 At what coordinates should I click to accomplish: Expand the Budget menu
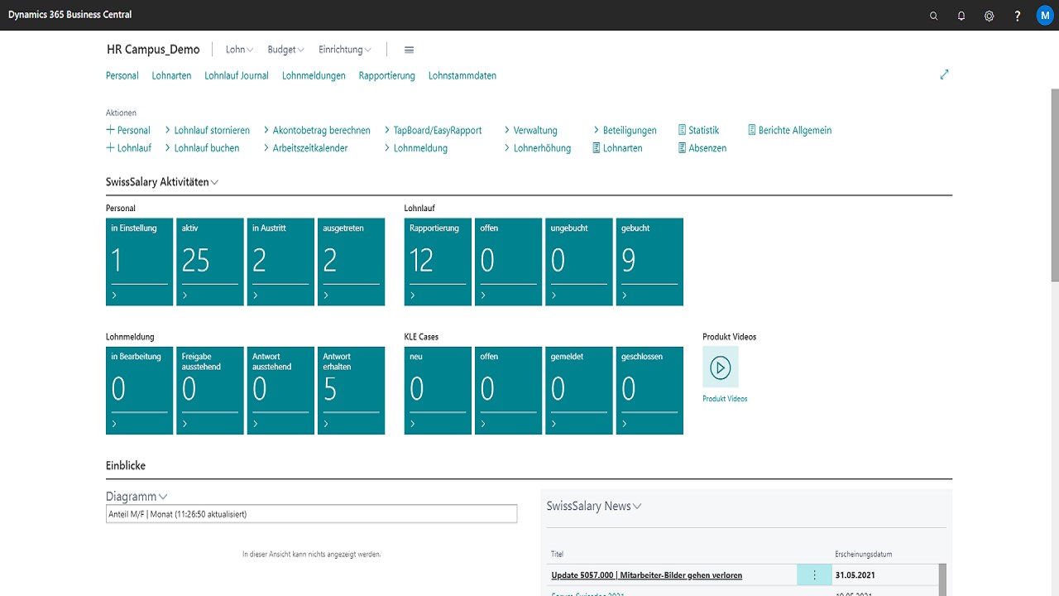pos(286,50)
